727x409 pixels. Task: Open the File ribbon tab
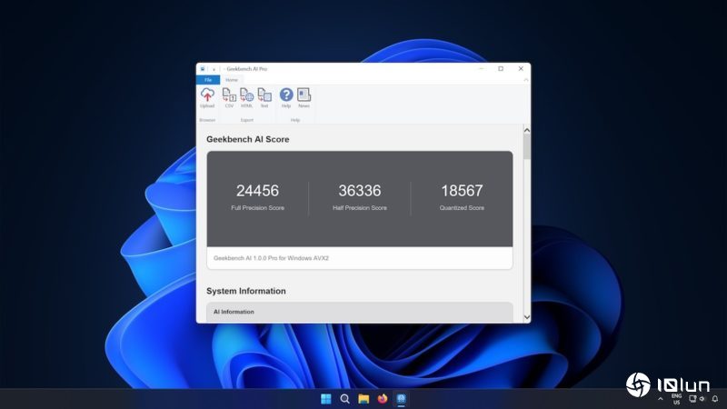(x=208, y=80)
